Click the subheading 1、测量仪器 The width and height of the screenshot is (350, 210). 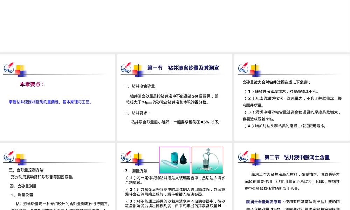[22, 195]
